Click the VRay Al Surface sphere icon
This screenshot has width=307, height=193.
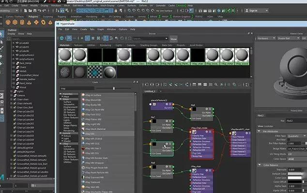tap(83, 95)
